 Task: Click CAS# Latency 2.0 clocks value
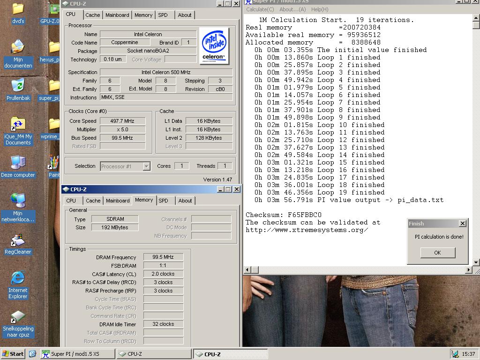pyautogui.click(x=163, y=274)
